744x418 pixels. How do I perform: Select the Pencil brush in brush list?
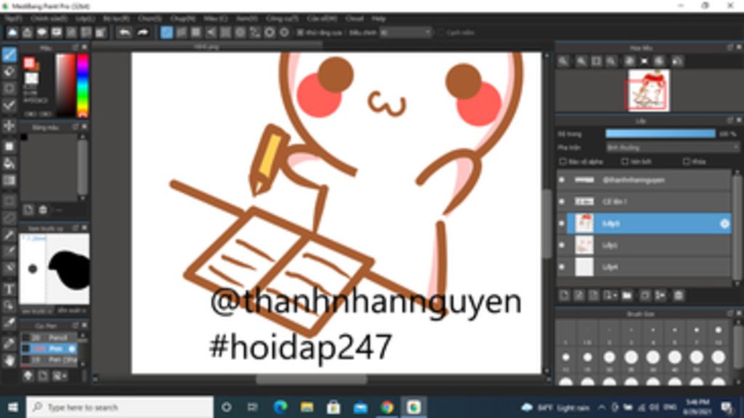click(49, 337)
